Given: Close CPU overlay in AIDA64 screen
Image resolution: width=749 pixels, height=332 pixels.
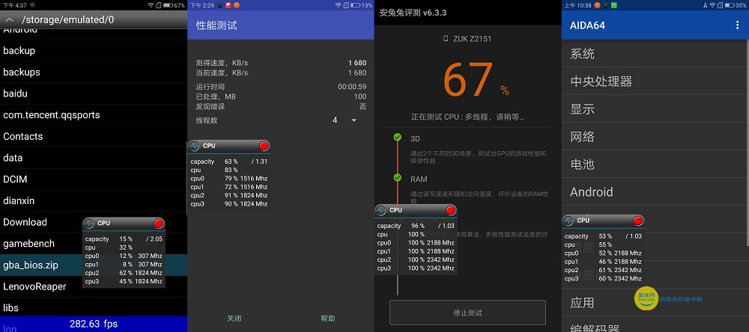Looking at the screenshot, I should pos(637,221).
